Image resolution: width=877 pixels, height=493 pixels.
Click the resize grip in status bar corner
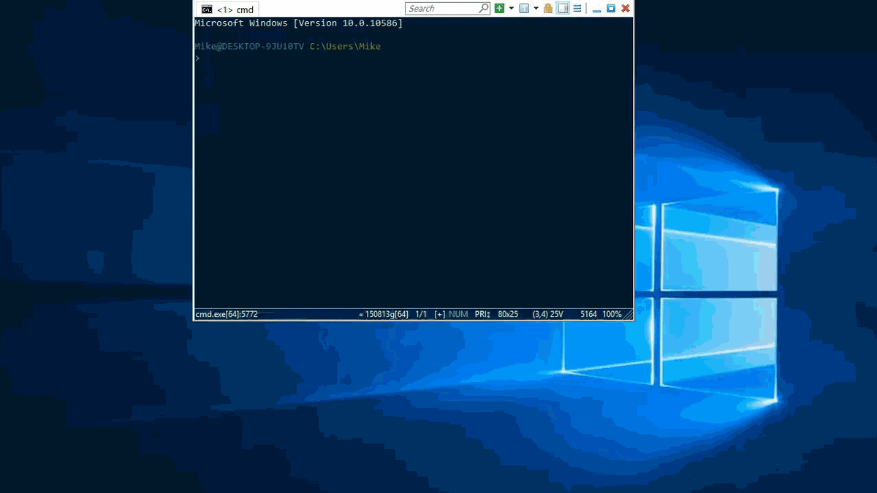pyautogui.click(x=628, y=315)
